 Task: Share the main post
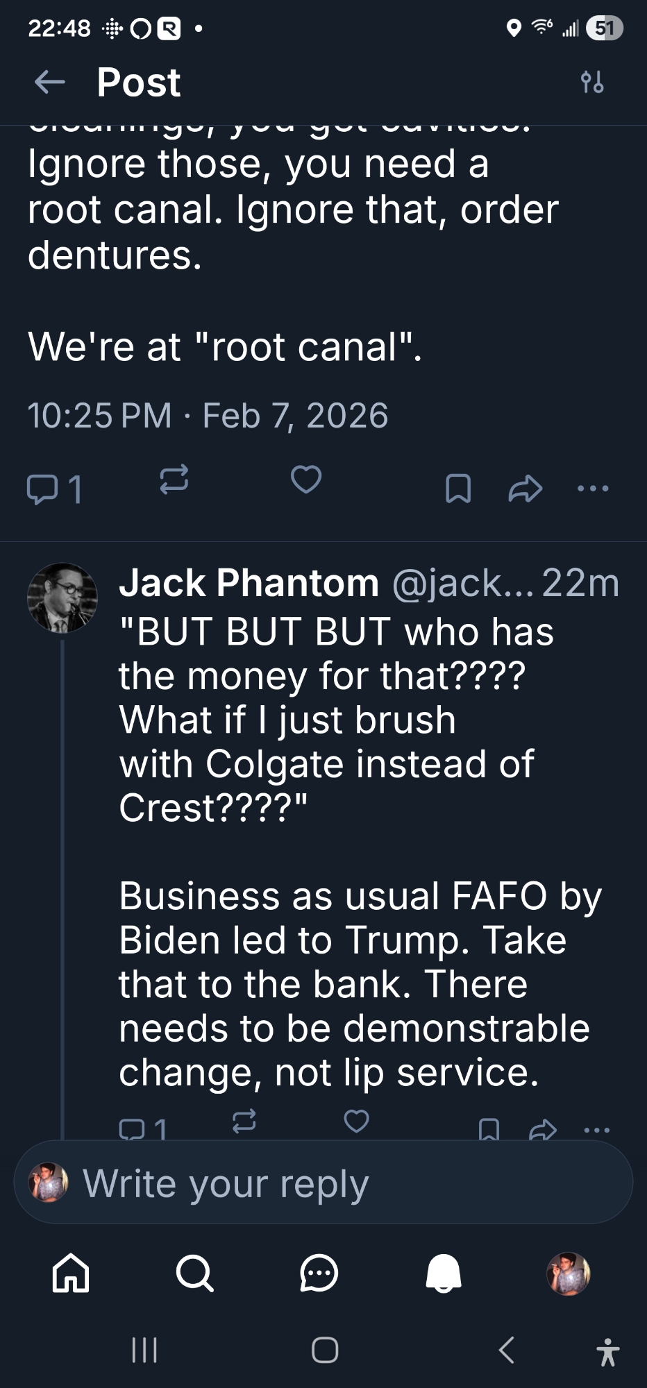coord(525,489)
